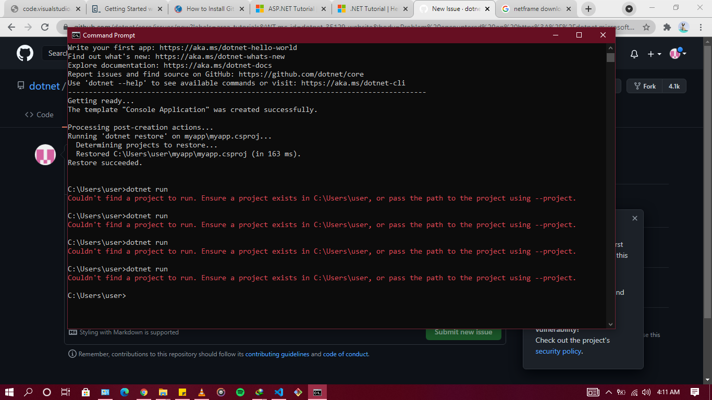This screenshot has height=400, width=712.
Task: Open the GitHub plus create-new dropdown
Action: (x=653, y=53)
